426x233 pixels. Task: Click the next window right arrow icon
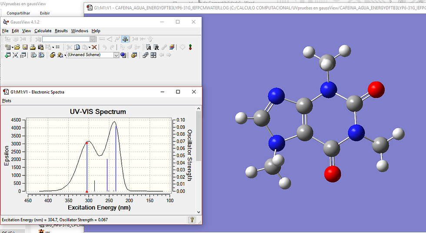(x=169, y=55)
